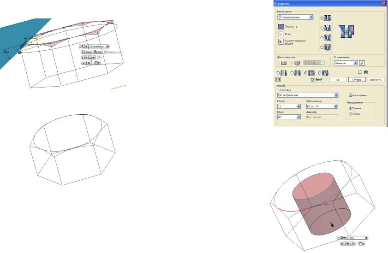388x253 pixels.
Task: Open the hole type dropdown in hole mini-toolbar
Action: coord(343,238)
